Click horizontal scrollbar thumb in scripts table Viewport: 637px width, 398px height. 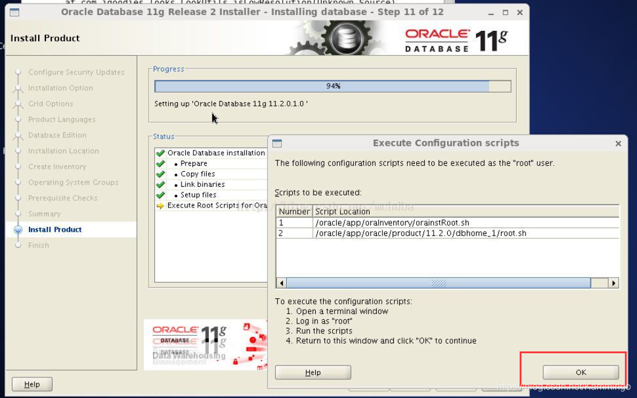click(x=439, y=283)
